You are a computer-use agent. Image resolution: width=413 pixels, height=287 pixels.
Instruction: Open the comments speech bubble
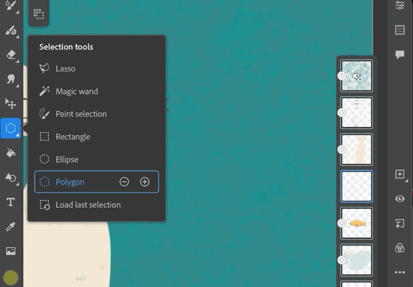point(400,55)
